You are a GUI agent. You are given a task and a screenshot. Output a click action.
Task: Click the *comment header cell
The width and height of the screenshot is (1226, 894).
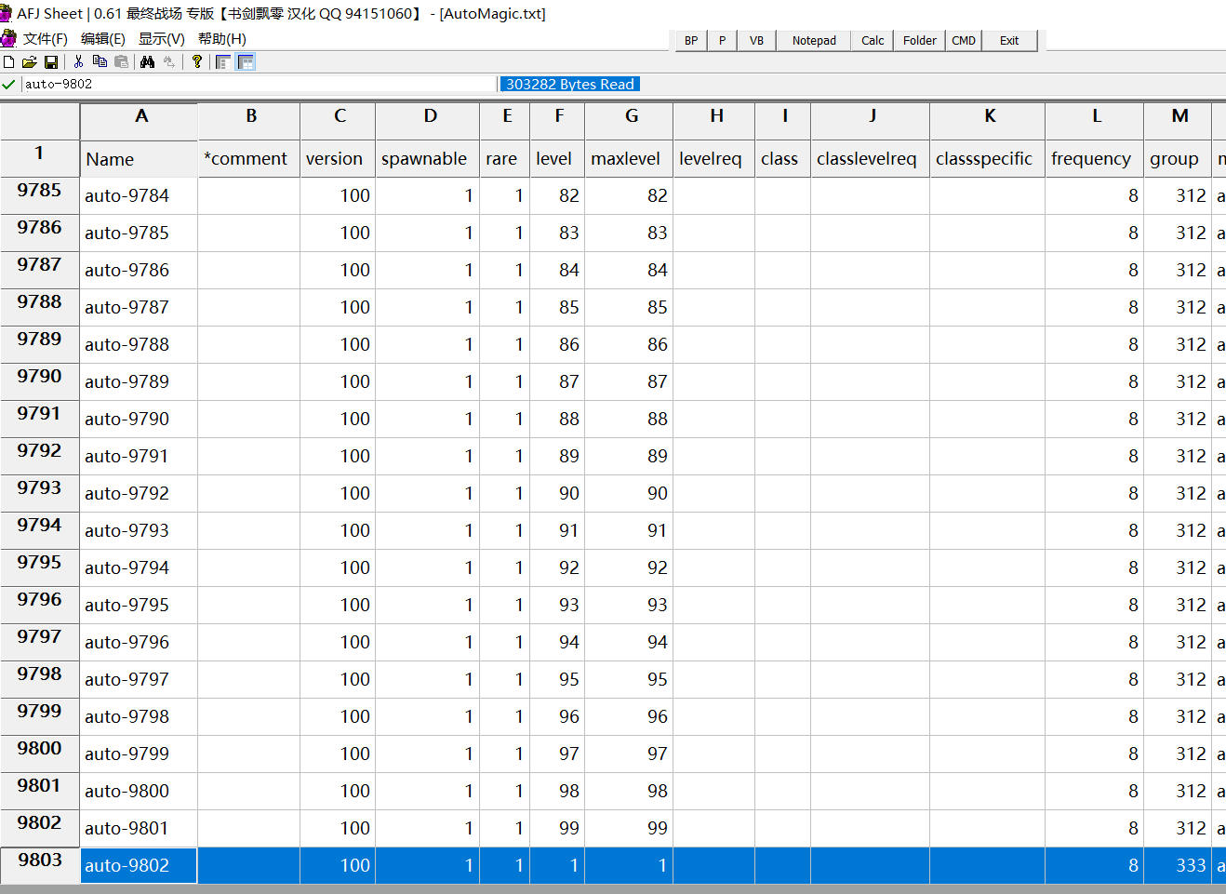click(249, 159)
